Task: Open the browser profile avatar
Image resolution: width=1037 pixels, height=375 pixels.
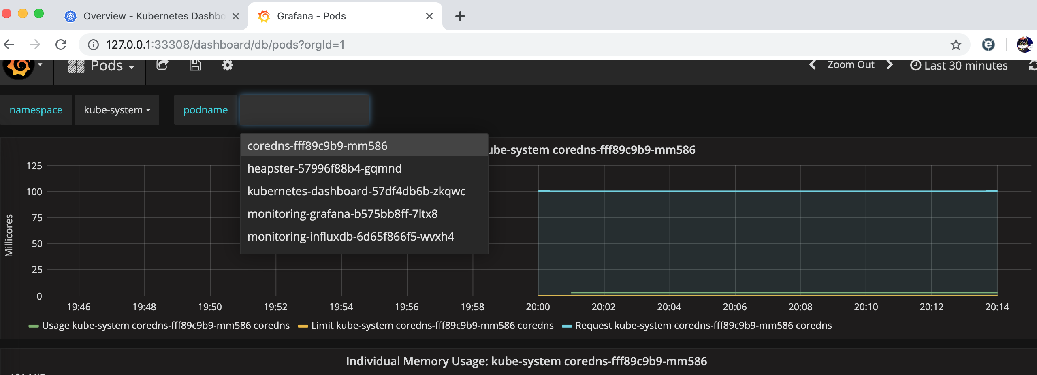Action: pyautogui.click(x=1024, y=45)
